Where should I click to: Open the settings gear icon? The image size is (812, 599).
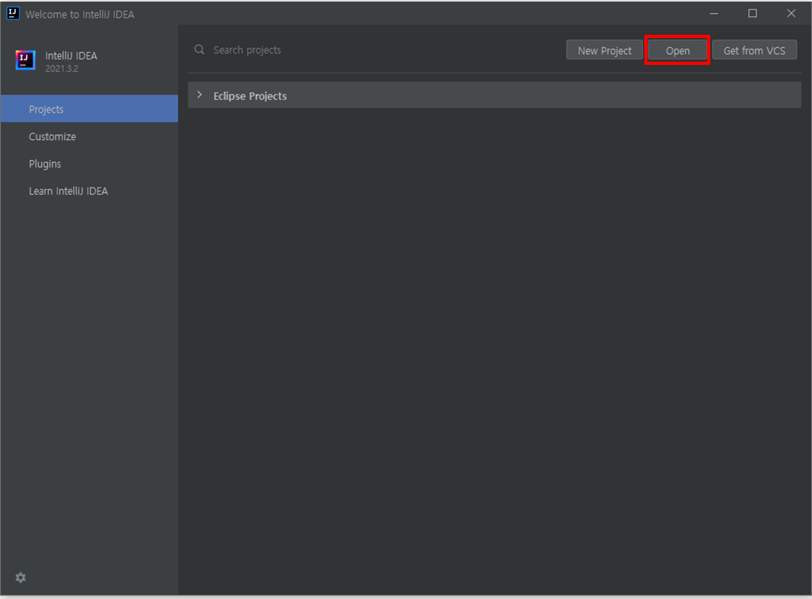[x=21, y=577]
